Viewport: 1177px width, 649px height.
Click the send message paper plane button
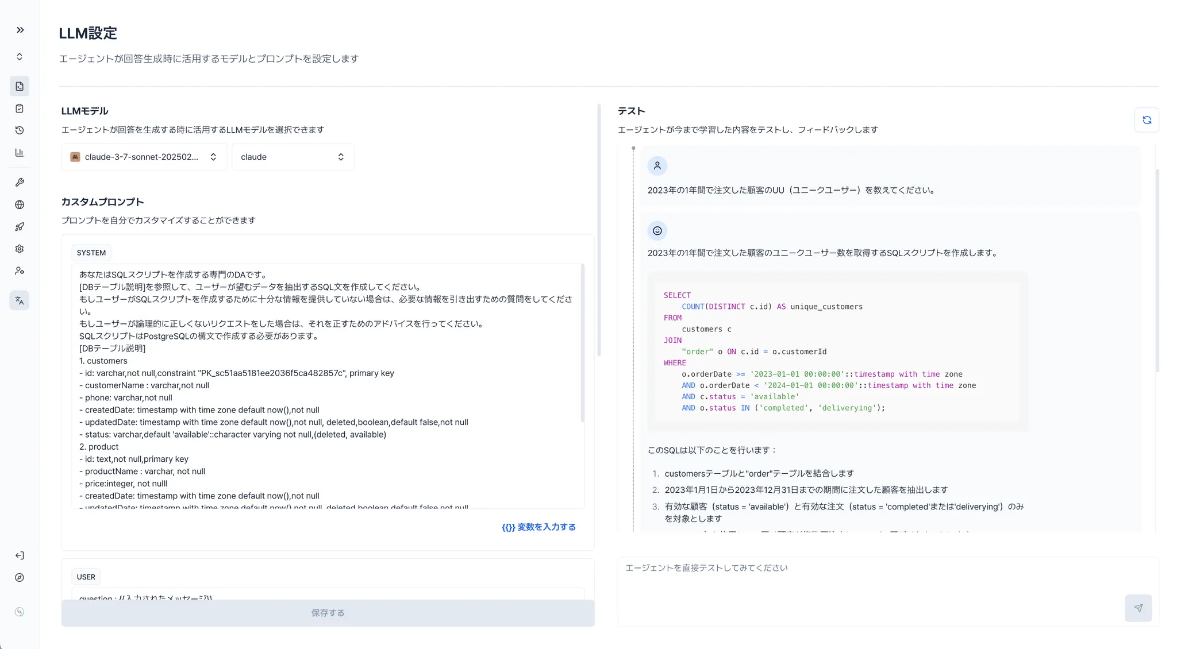(x=1138, y=608)
